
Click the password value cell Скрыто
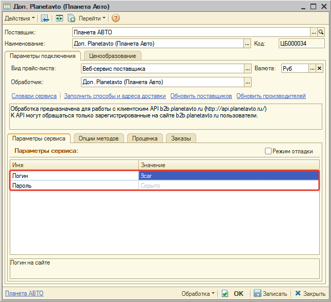click(229, 186)
